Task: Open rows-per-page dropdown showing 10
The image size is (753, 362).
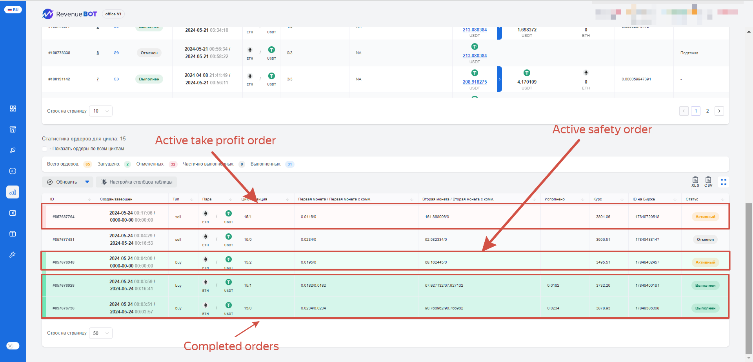Action: click(101, 111)
